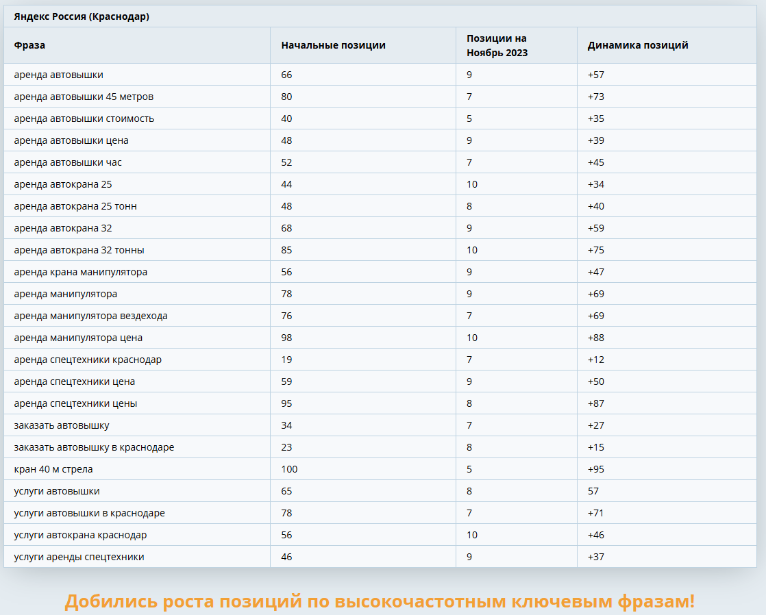Click the 'Позиции на Ноябрь 2023' header
This screenshot has width=766, height=615.
pyautogui.click(x=497, y=45)
